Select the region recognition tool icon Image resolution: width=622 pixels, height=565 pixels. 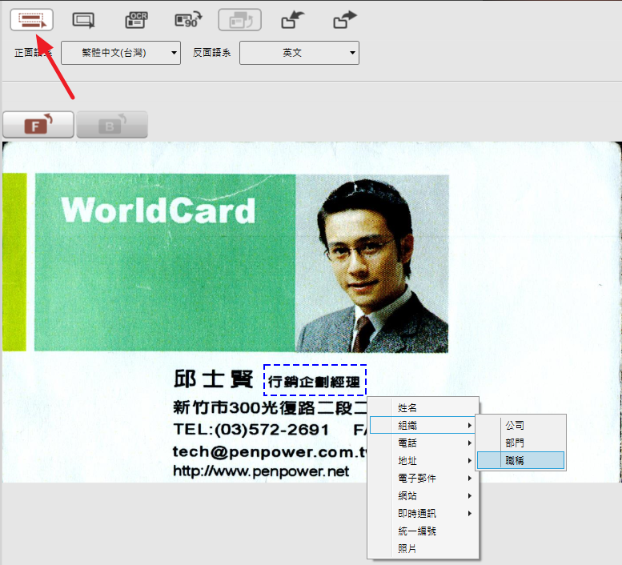pyautogui.click(x=32, y=20)
